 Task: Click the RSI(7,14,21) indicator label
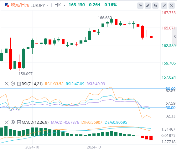[x=32, y=84]
